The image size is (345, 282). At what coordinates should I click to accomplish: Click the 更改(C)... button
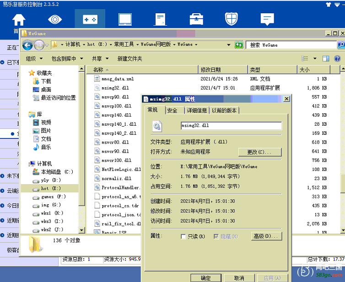tap(260, 152)
